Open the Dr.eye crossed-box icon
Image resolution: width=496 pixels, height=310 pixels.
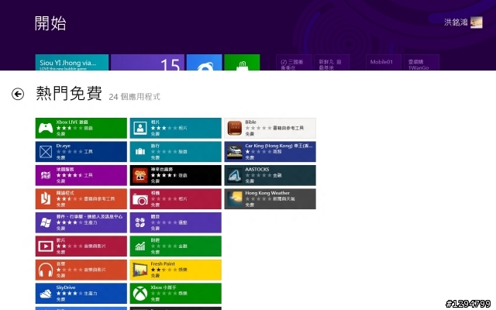(46, 152)
